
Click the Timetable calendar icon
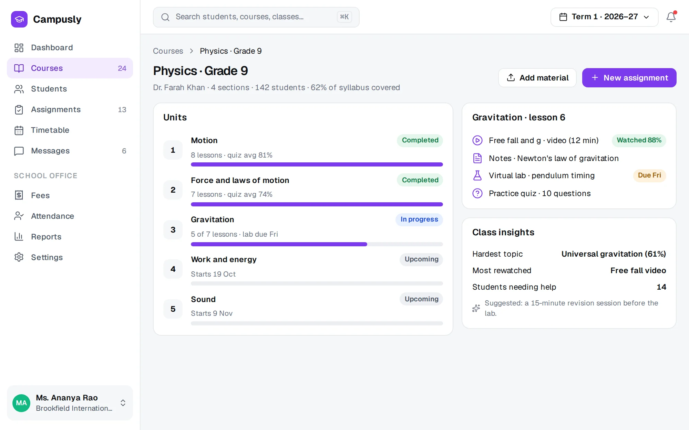(19, 130)
